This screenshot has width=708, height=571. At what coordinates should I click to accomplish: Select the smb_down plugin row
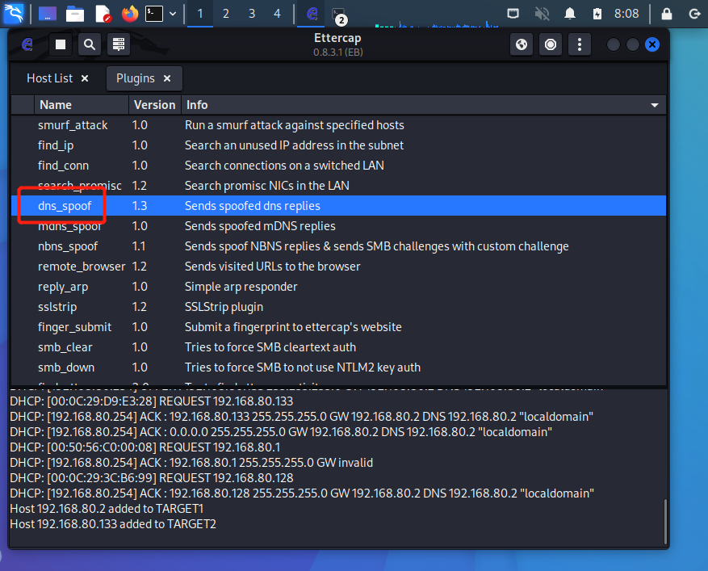click(338, 367)
